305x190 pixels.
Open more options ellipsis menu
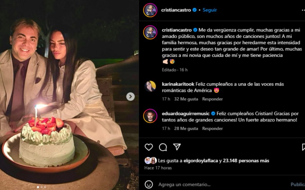pos(303,10)
